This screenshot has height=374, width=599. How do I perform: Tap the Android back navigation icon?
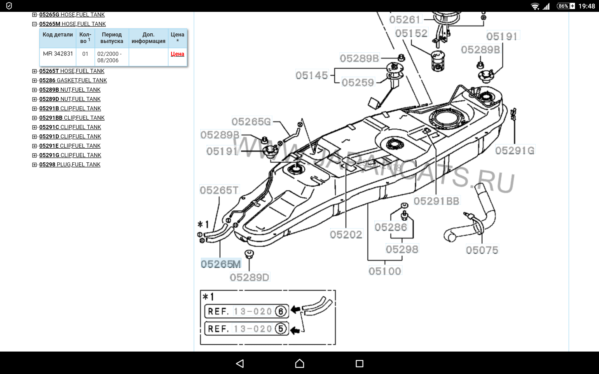(240, 363)
